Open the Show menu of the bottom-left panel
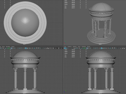The image size is (126, 94). 3,46
